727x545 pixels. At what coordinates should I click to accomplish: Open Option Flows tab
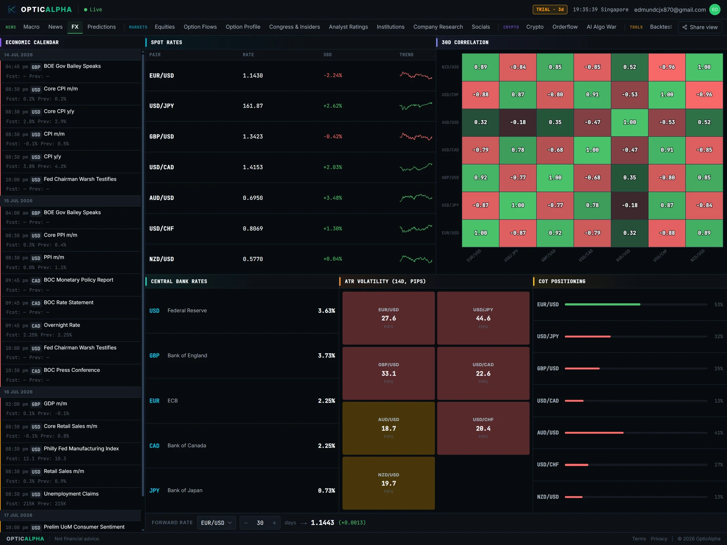point(200,27)
